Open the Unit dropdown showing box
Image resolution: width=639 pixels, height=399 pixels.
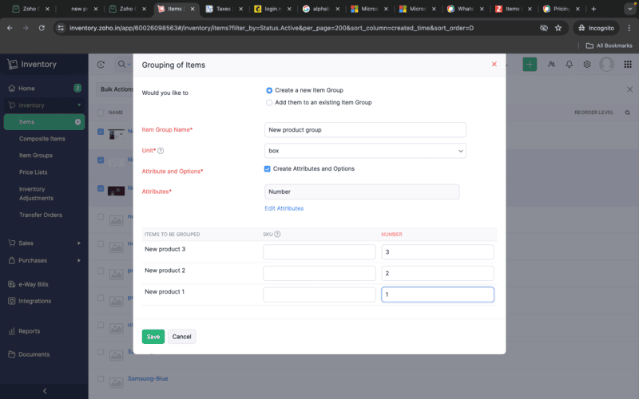click(x=365, y=151)
